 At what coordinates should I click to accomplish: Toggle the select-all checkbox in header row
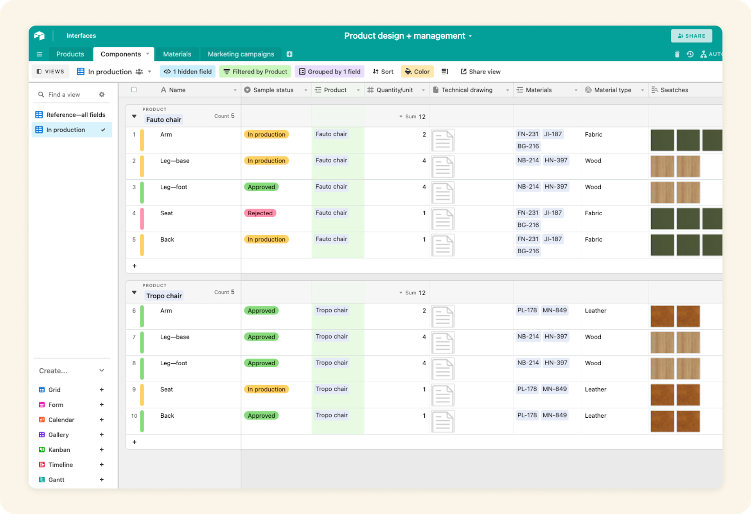pyautogui.click(x=134, y=90)
